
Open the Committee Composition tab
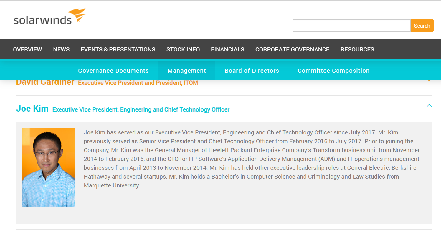pyautogui.click(x=333, y=71)
